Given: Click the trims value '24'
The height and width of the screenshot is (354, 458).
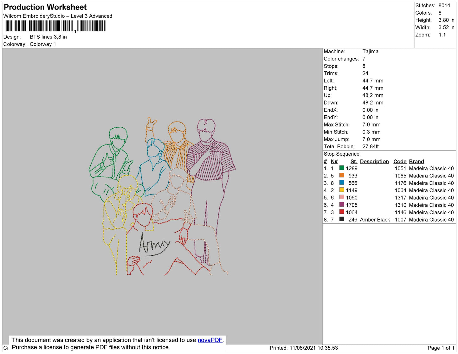Looking at the screenshot, I should click(365, 74).
